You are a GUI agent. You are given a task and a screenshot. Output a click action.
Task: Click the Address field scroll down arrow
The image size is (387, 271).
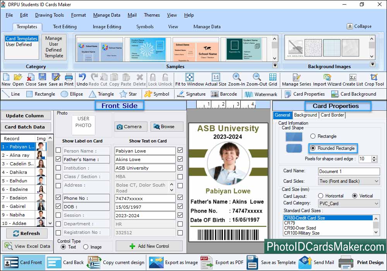(172, 190)
